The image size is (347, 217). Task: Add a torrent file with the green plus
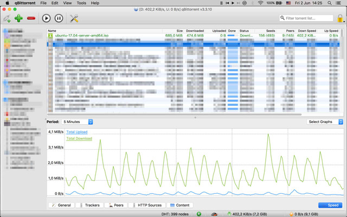18,18
